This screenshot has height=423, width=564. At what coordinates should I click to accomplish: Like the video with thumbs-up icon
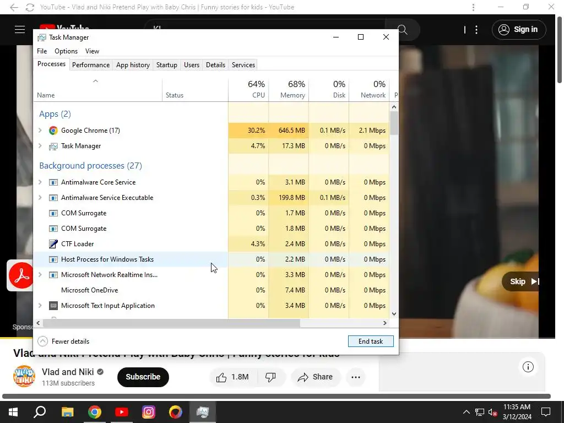point(221,377)
